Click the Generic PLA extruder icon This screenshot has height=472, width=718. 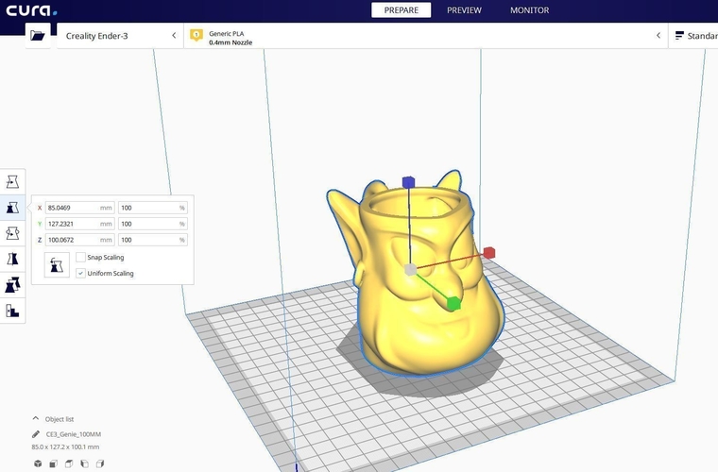click(x=197, y=35)
